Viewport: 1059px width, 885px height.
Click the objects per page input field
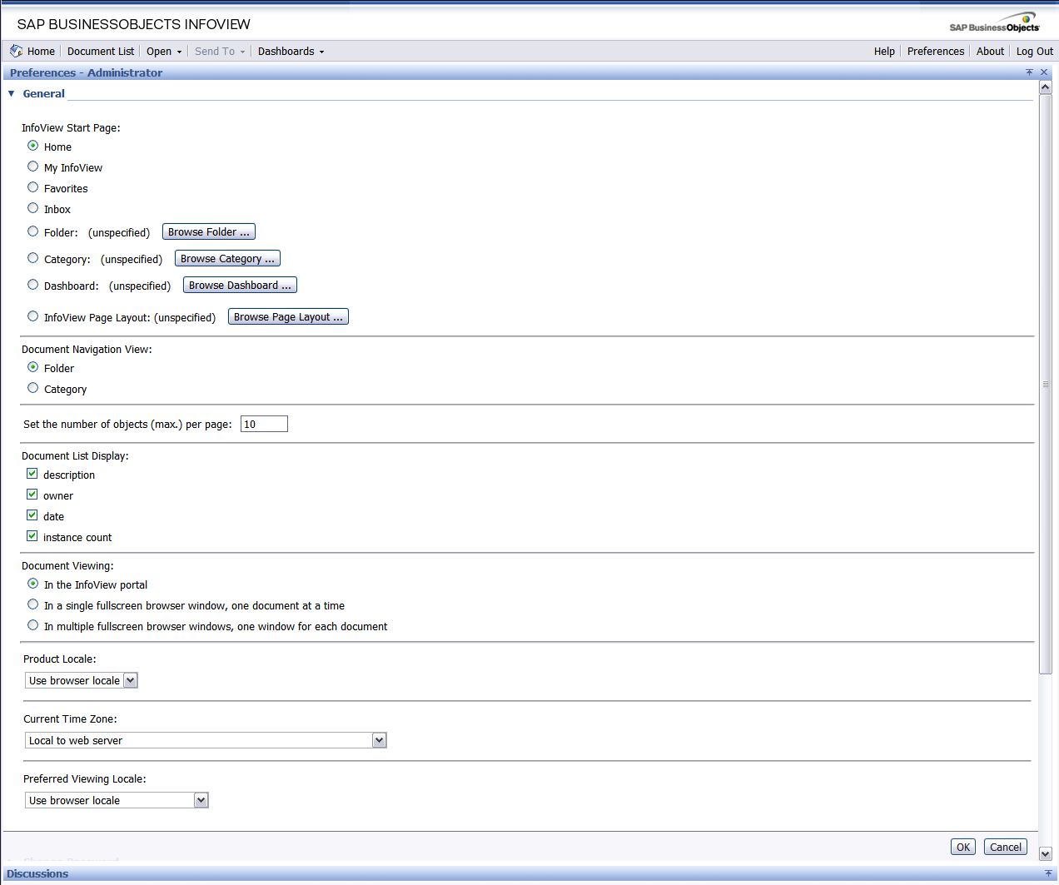(264, 424)
